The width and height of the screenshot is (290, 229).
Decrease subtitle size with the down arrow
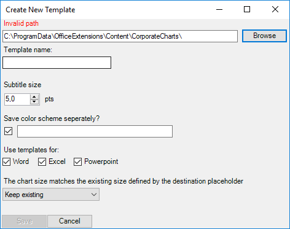(34, 102)
